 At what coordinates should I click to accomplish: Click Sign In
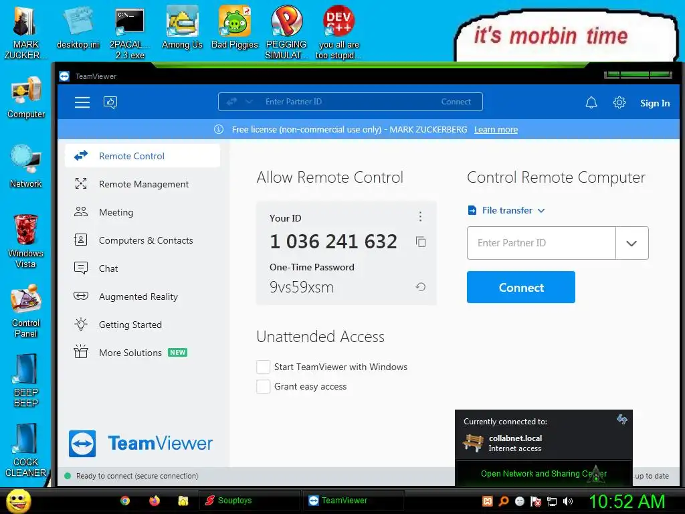[654, 103]
